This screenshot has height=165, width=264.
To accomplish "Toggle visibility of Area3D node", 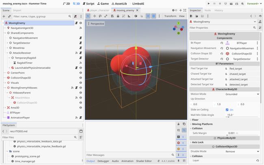I will point(81,108).
